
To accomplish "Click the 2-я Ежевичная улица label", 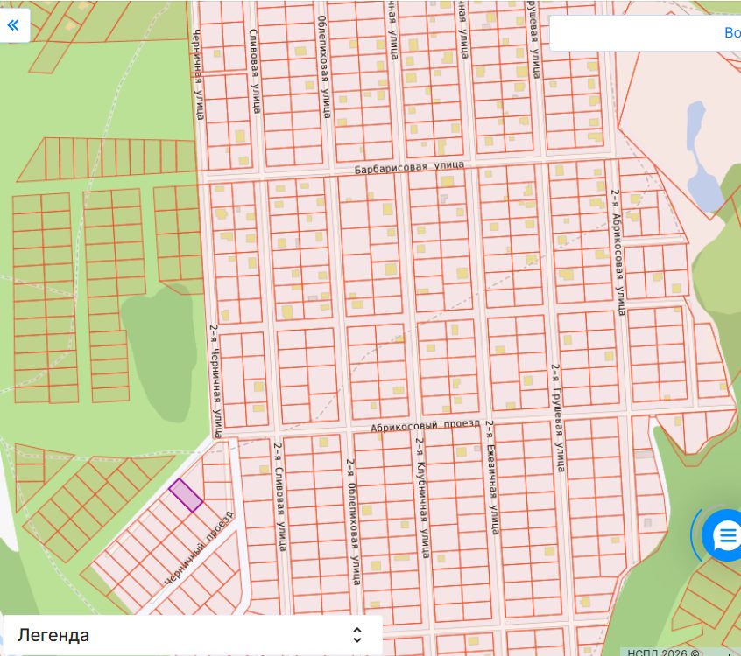I will tap(492, 478).
